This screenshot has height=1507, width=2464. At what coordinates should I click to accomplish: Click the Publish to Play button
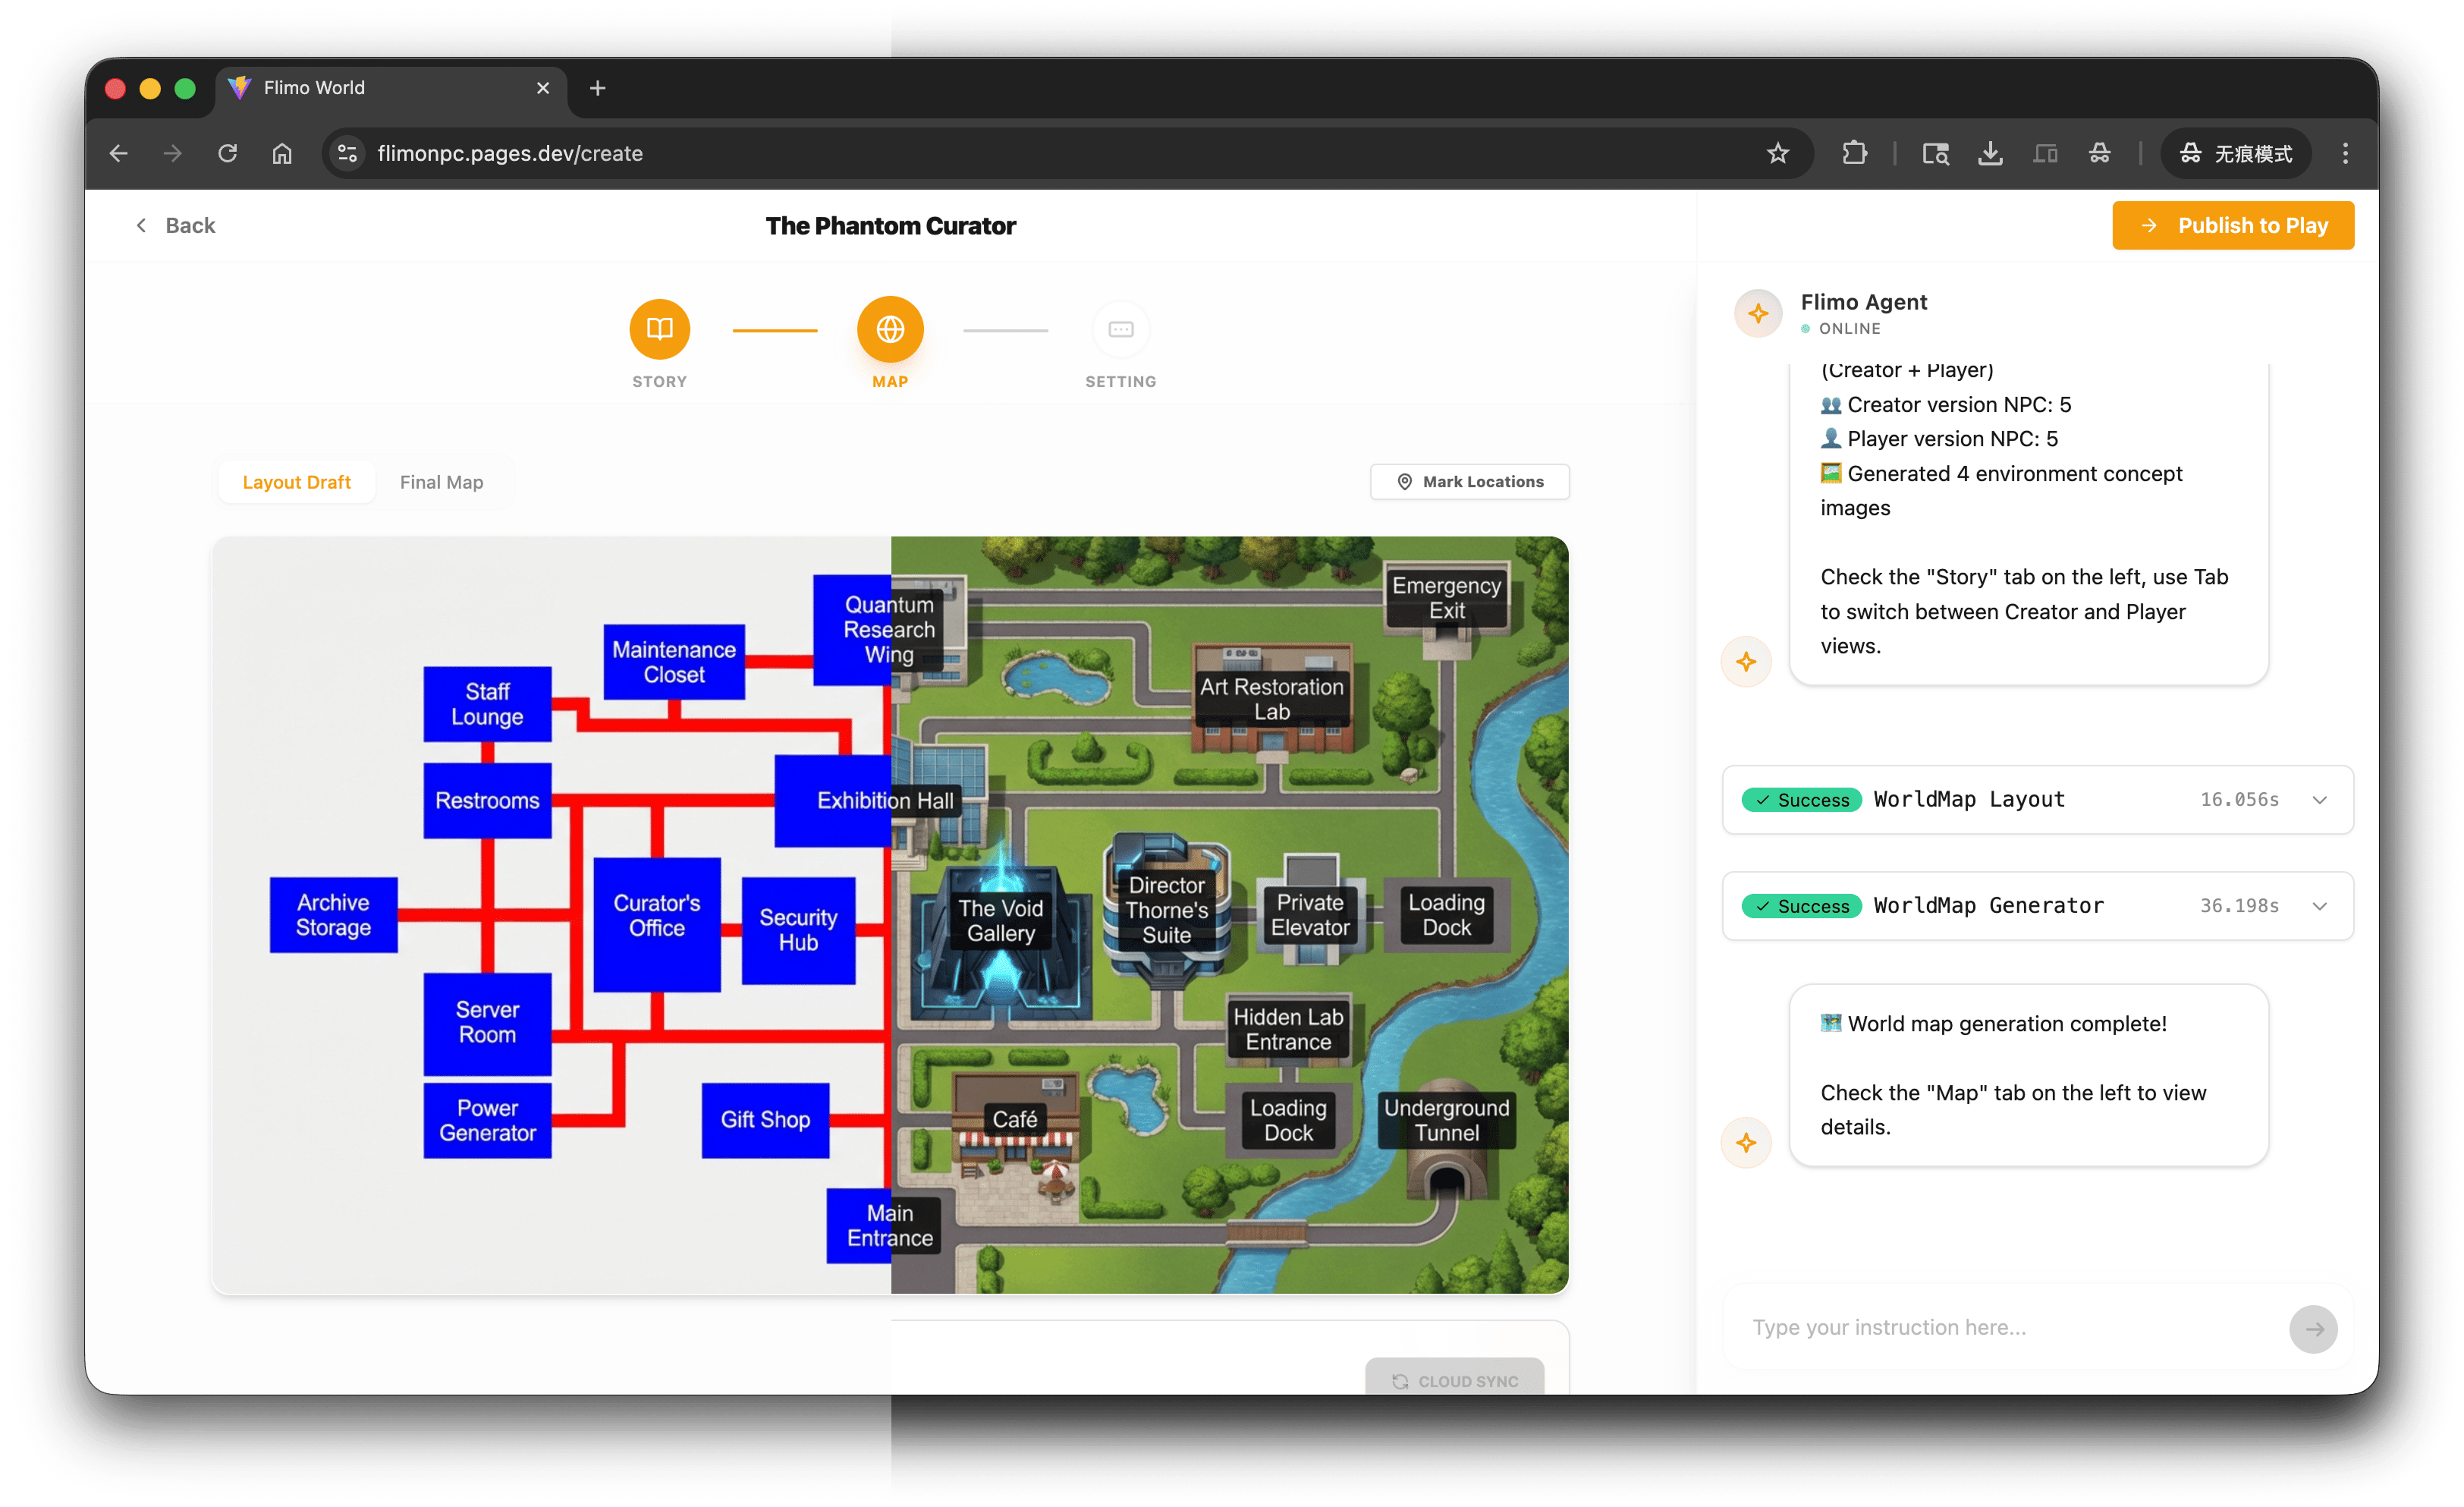(x=2232, y=226)
